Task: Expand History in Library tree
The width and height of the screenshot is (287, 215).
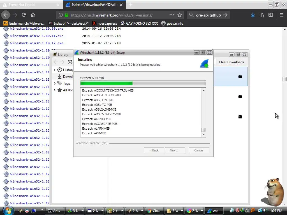Action: [55, 70]
